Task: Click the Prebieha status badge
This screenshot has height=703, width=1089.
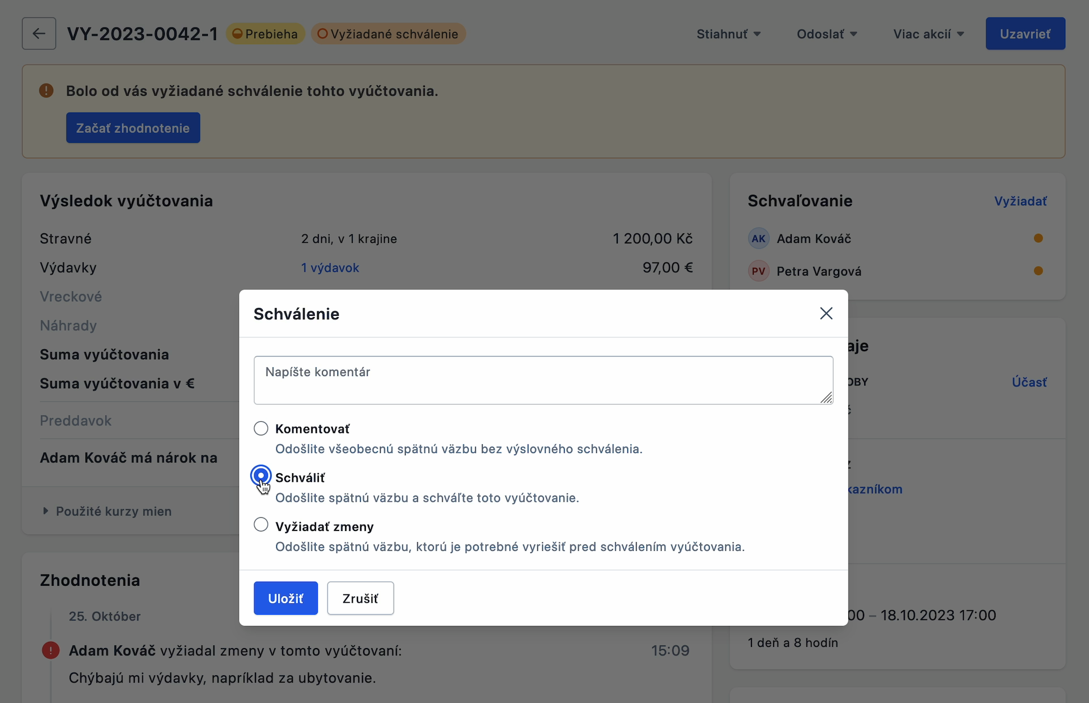Action: [x=265, y=34]
